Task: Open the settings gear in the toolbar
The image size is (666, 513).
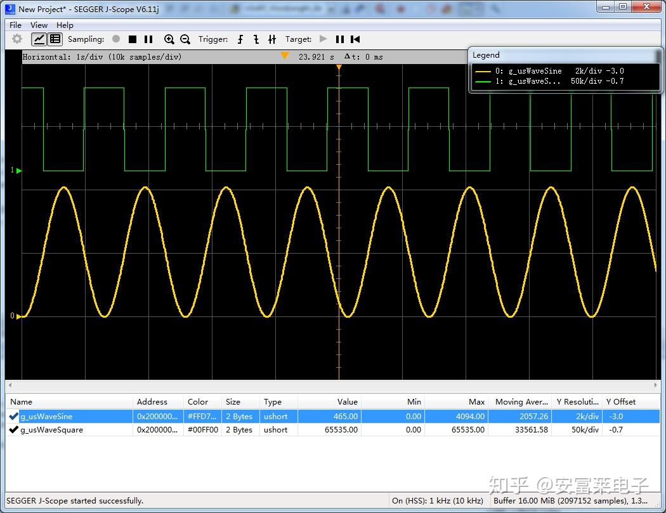Action: click(17, 39)
